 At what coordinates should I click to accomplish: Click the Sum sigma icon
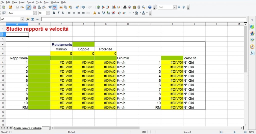[32, 19]
